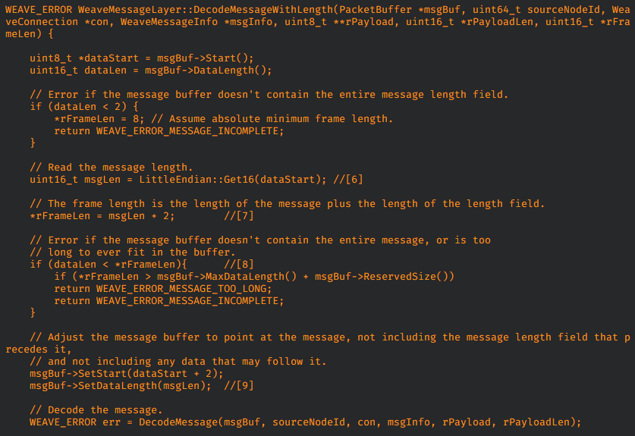
Task: Click the msgBuf->SetDataLength(msgLen) call
Action: 121,386
